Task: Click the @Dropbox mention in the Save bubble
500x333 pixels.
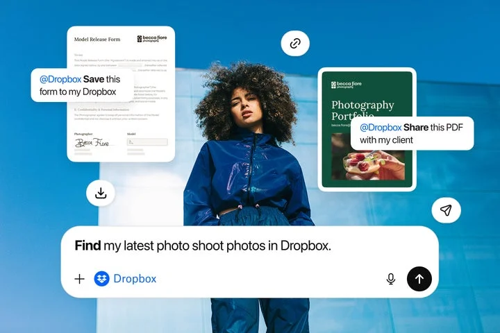Action: click(60, 79)
